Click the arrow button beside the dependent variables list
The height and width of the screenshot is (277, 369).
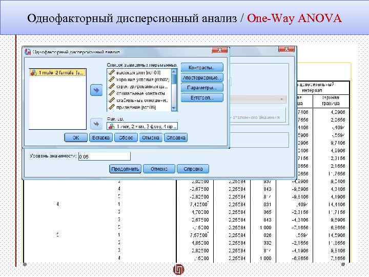96,90
